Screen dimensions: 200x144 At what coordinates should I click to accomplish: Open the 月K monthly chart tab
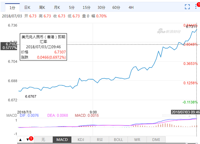point(57,8)
